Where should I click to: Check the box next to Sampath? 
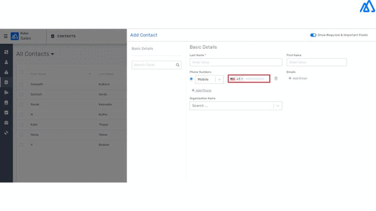point(21,84)
